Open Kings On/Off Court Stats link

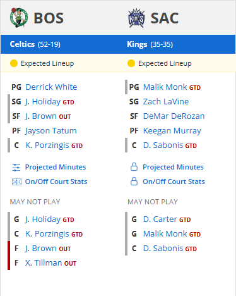pos(174,182)
